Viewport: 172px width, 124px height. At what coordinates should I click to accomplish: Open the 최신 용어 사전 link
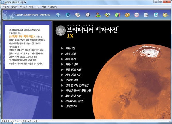tap(73, 96)
